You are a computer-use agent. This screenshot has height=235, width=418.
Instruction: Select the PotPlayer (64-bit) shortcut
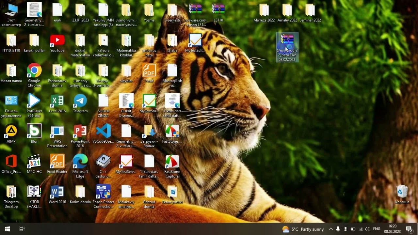tap(34, 106)
